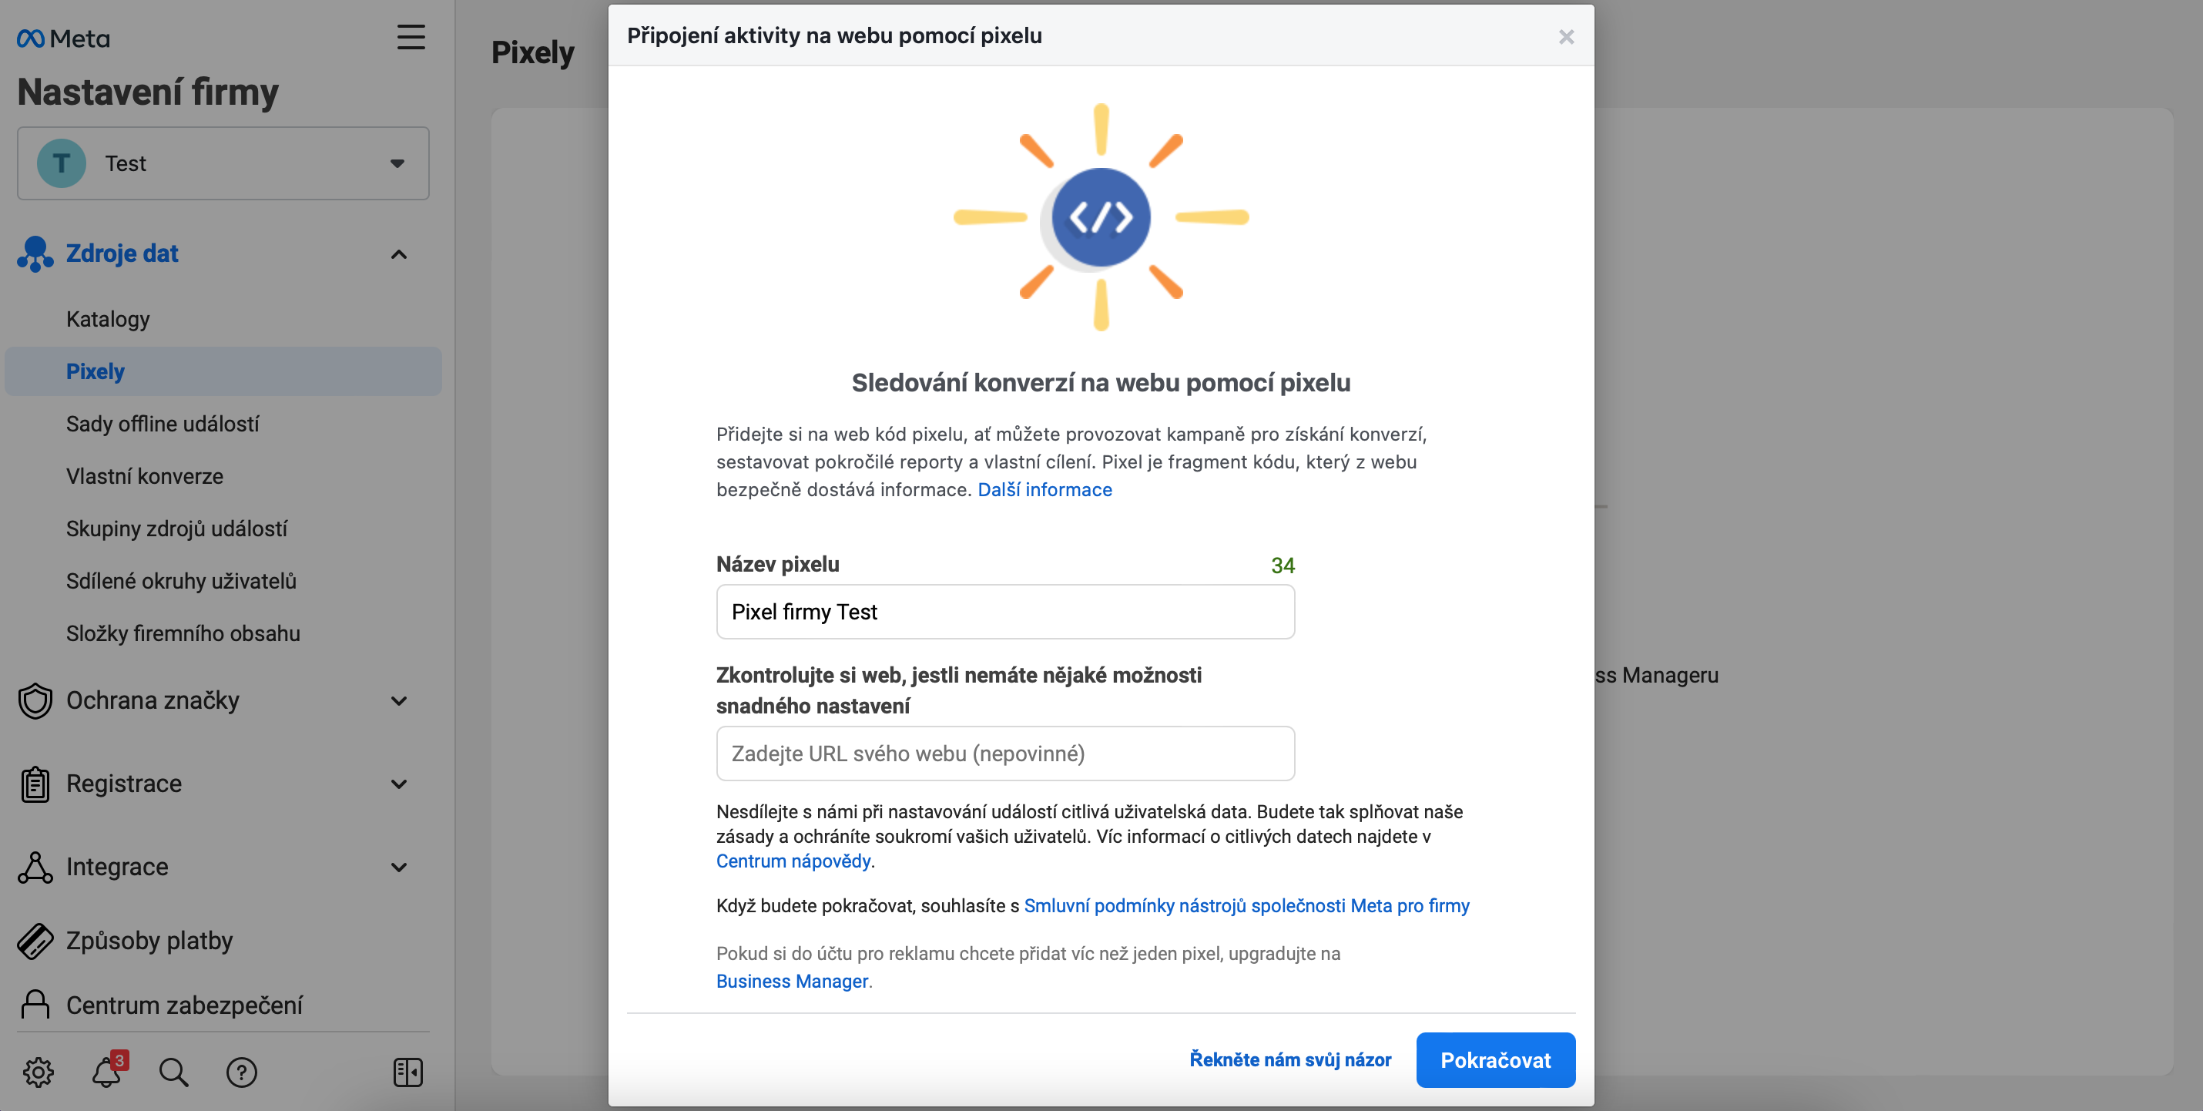The height and width of the screenshot is (1111, 2203).
Task: Select Katalogy in the sidebar
Action: (108, 319)
